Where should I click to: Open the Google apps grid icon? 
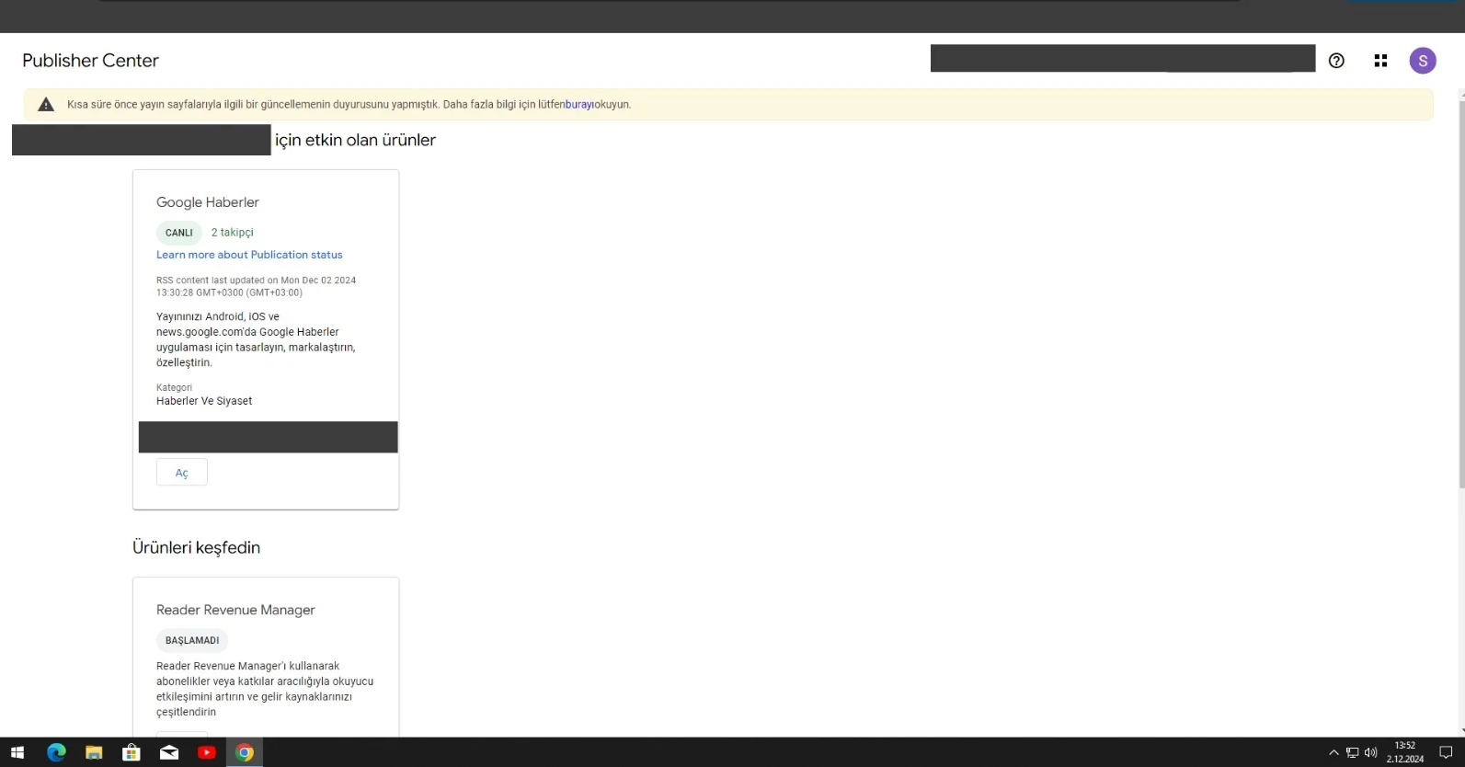click(1380, 61)
